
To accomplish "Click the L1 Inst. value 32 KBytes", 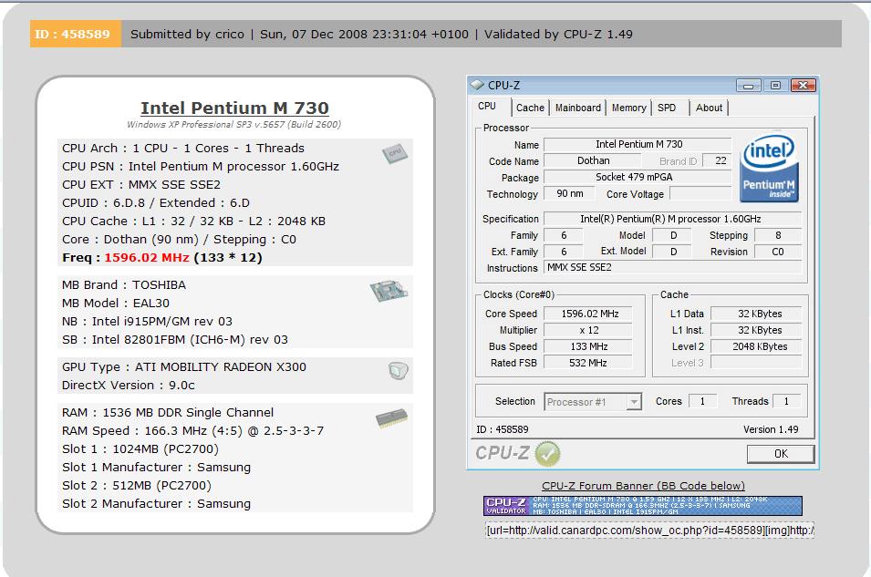I will click(x=757, y=330).
